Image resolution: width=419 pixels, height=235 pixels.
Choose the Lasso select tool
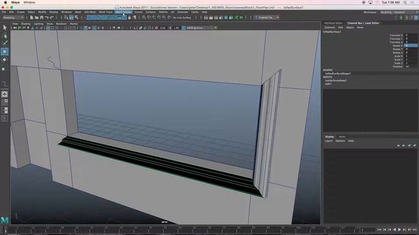click(x=5, y=35)
